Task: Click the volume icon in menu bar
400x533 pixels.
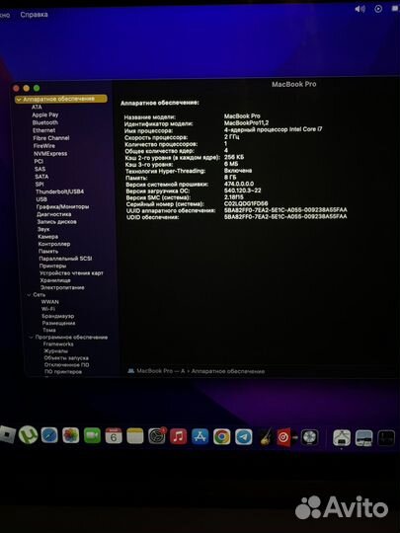Action: [x=360, y=9]
